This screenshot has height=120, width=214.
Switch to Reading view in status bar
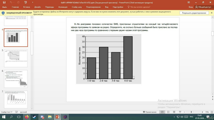click(x=174, y=112)
